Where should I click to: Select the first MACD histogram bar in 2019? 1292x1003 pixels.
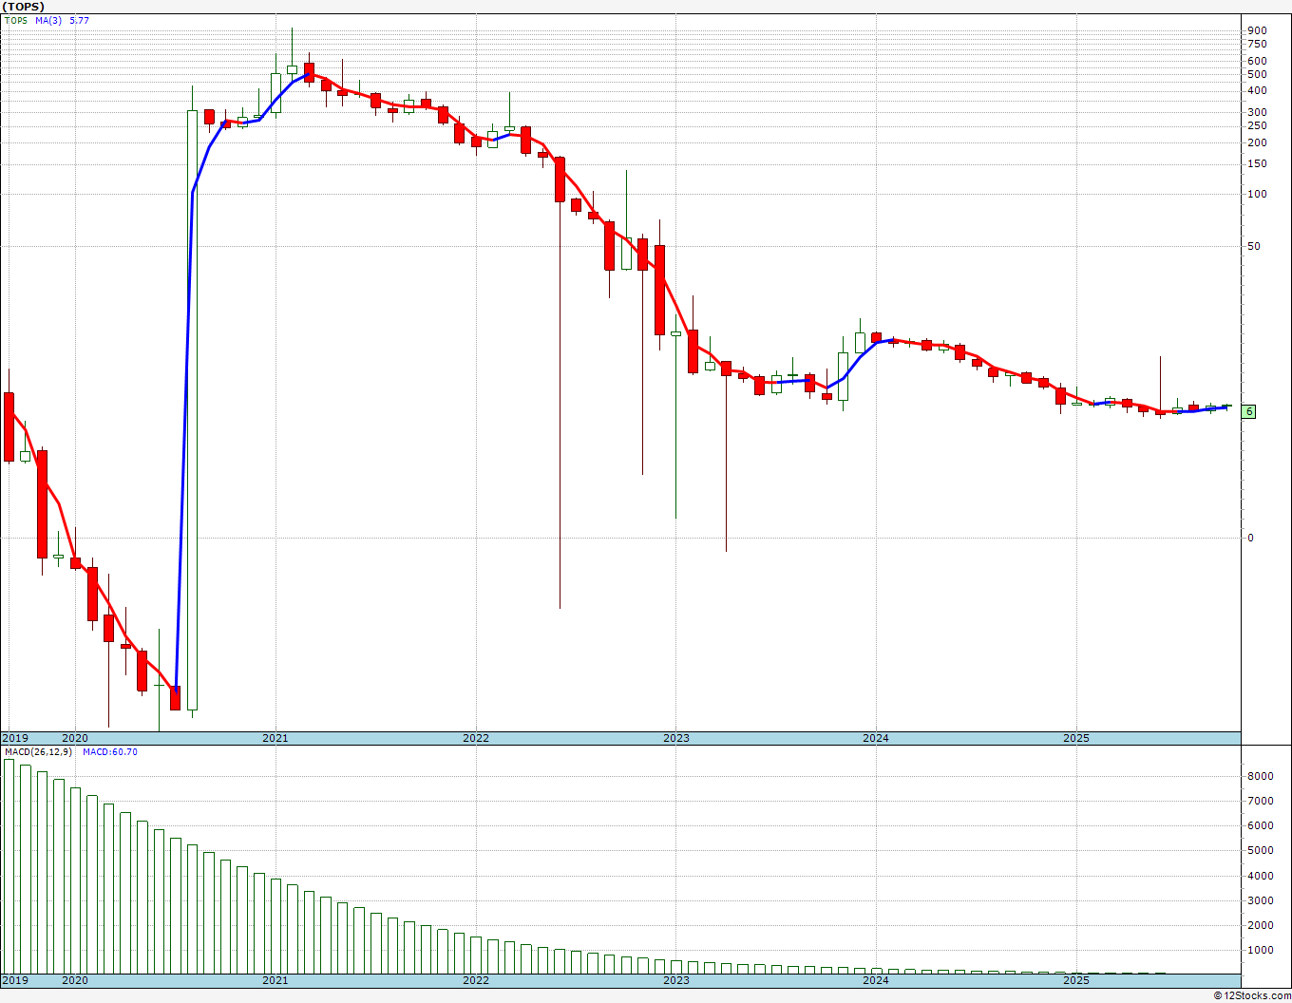coord(9,866)
